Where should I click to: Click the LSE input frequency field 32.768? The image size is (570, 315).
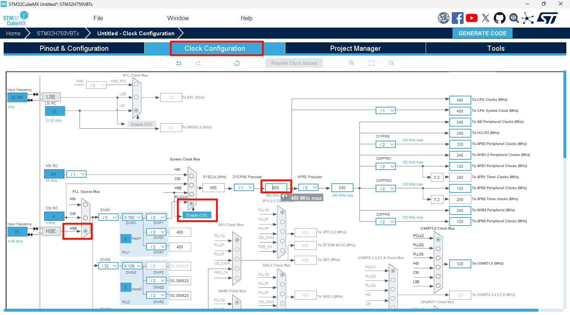17,98
